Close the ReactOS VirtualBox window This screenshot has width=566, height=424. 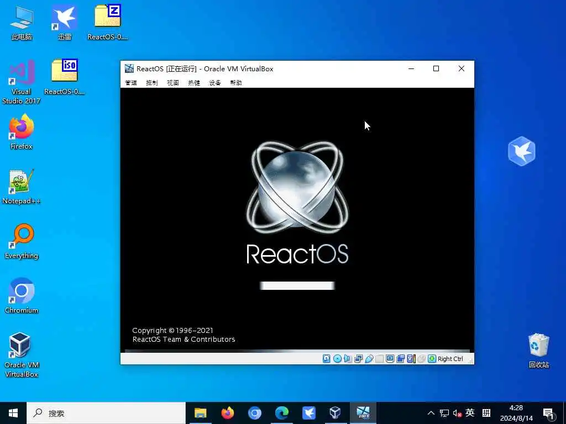click(462, 68)
